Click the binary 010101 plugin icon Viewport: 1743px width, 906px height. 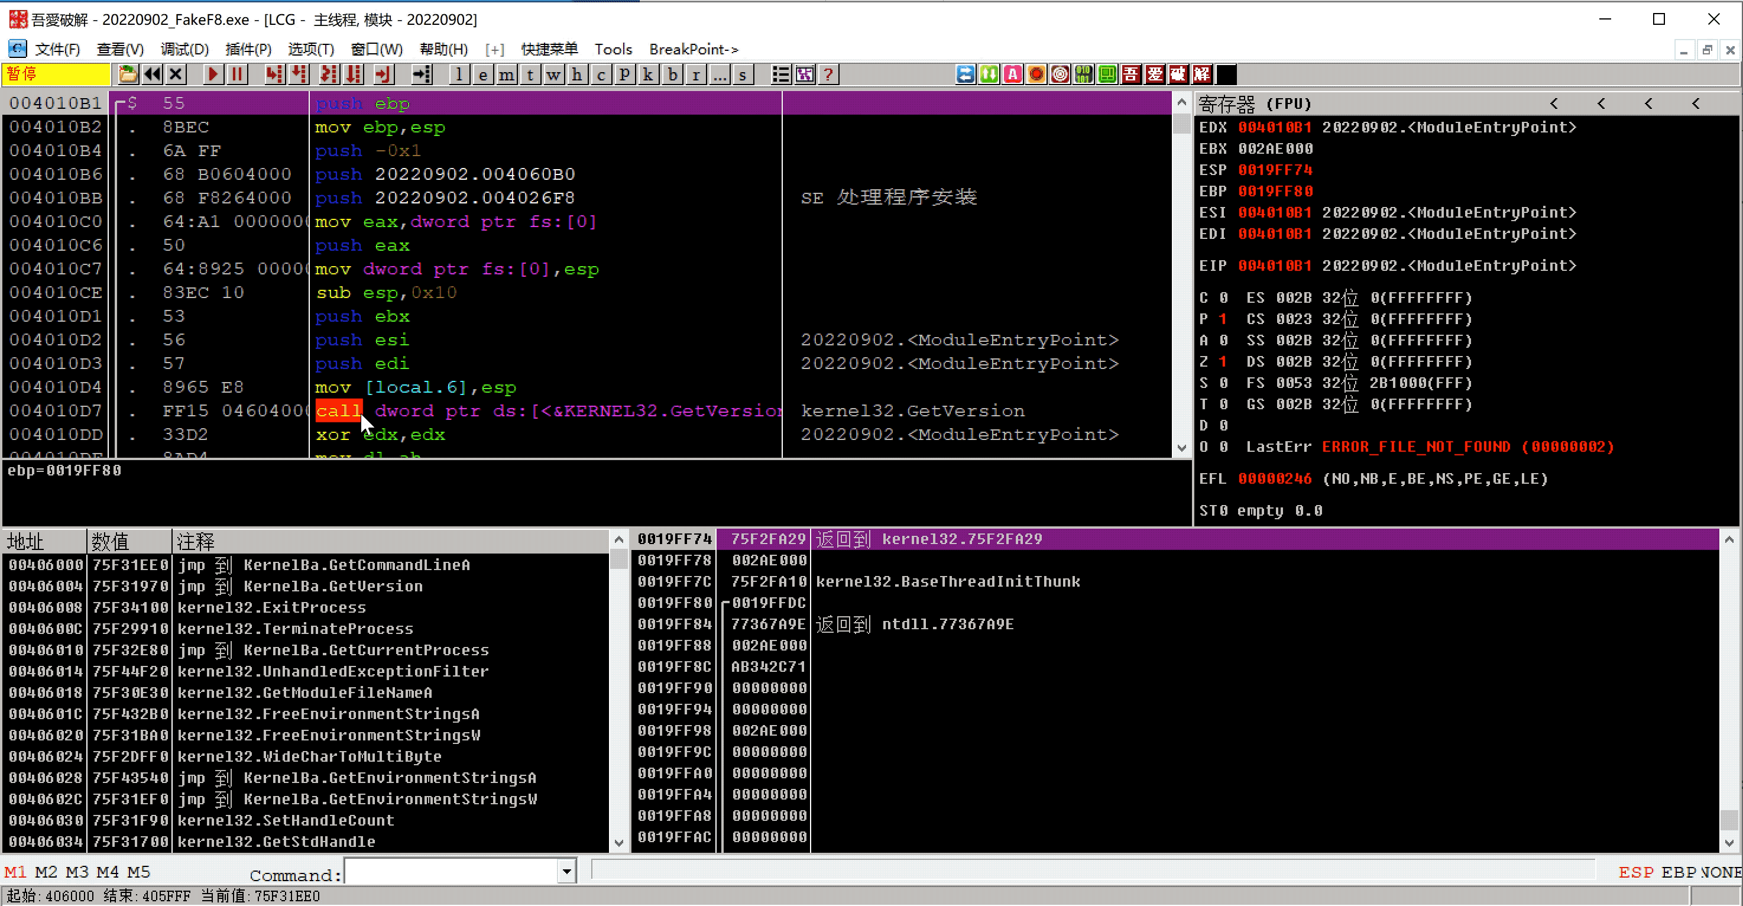[1083, 75]
